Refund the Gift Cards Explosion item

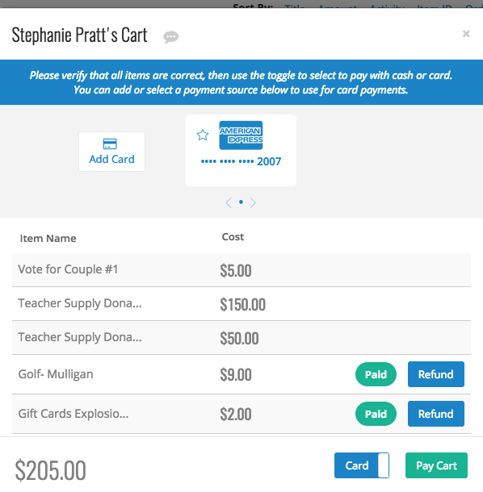click(436, 414)
